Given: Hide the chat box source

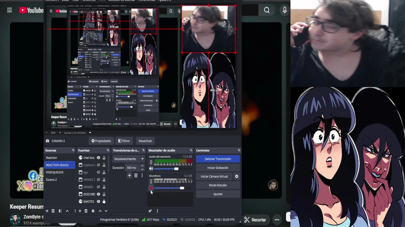Looking at the screenshot, I should (x=98, y=158).
